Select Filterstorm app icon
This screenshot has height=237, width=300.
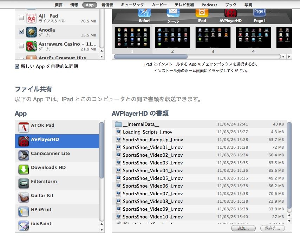(x=24, y=183)
